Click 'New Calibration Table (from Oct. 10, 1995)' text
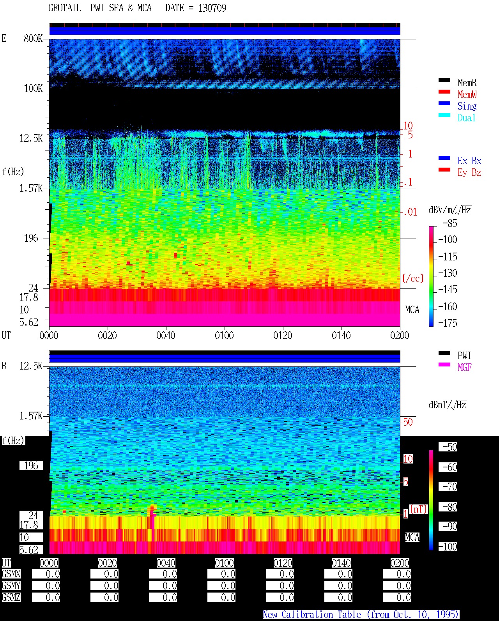The width and height of the screenshot is (499, 621). click(361, 614)
